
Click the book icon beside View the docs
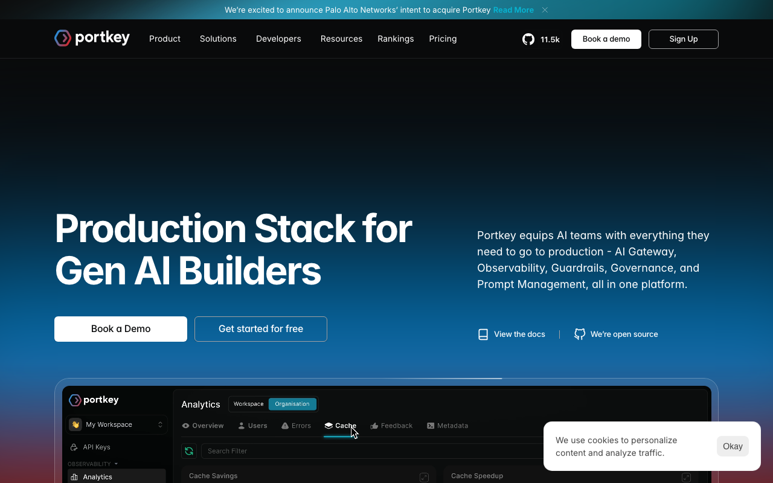pyautogui.click(x=483, y=334)
